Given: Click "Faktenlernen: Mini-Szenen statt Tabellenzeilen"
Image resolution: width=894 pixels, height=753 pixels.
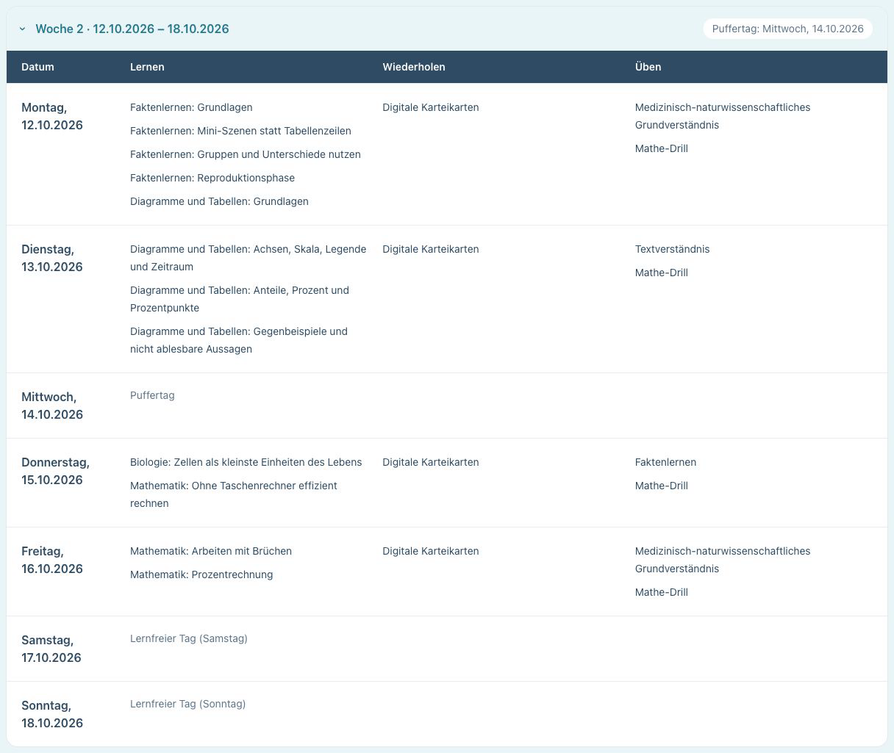Looking at the screenshot, I should click(240, 131).
